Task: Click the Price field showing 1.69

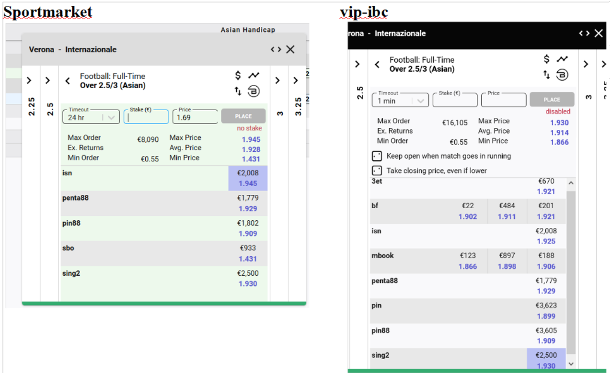Action: (x=195, y=116)
